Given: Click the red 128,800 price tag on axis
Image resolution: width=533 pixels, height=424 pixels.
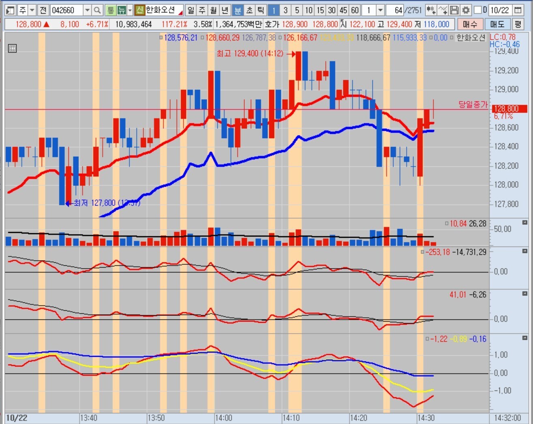Looking at the screenshot, I should (x=509, y=109).
